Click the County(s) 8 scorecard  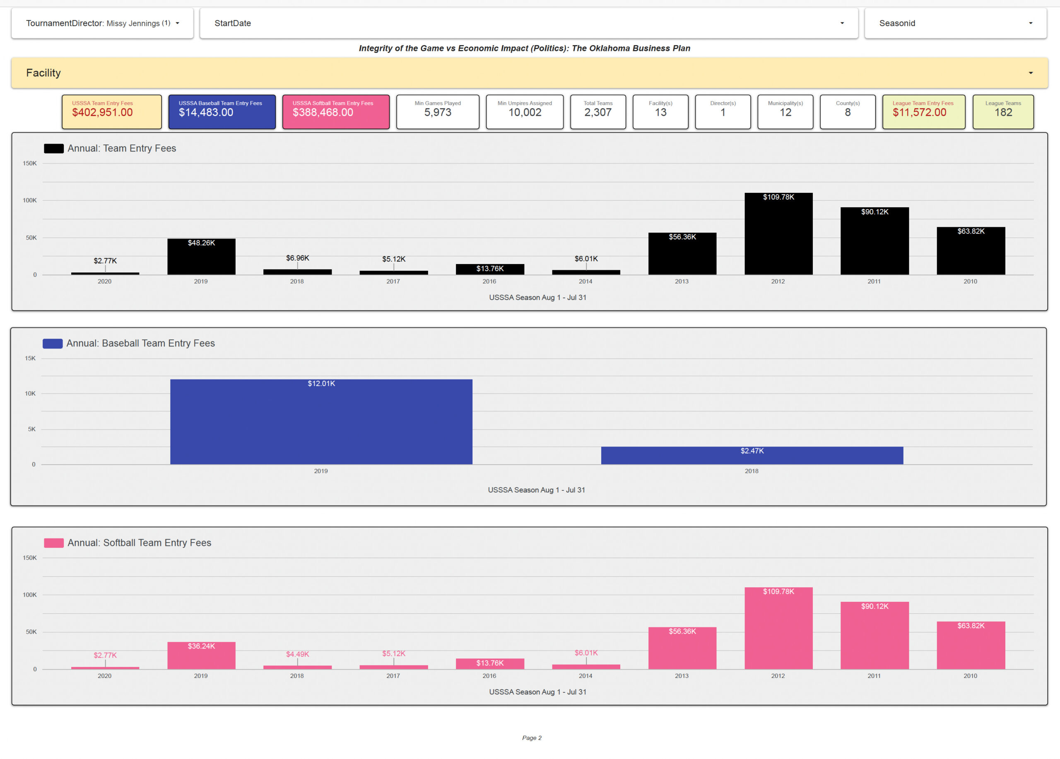847,112
